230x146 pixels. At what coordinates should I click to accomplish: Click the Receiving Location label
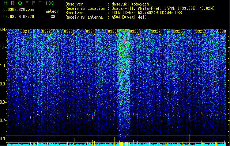(x=85, y=8)
